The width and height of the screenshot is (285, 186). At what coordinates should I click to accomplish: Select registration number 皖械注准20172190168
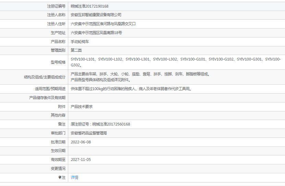pos(90,7)
